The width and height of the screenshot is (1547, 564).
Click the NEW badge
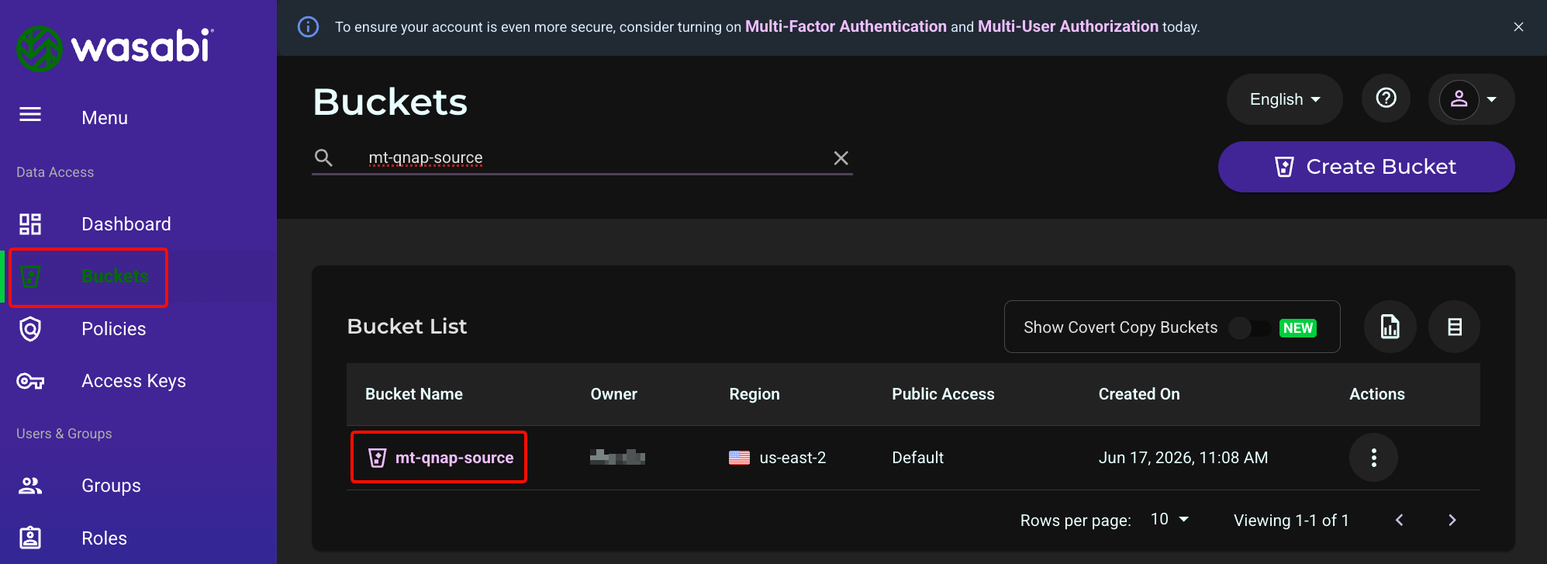1298,328
